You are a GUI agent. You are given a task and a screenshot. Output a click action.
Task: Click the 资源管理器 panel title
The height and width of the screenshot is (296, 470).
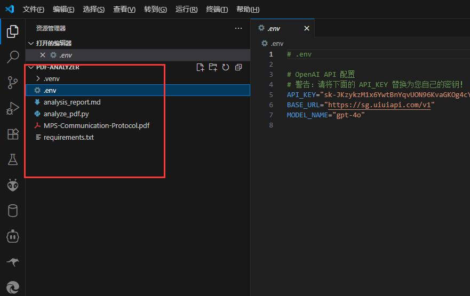pos(51,28)
